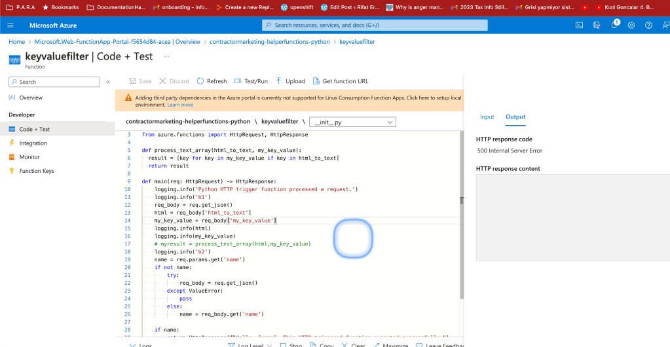
Task: Click the 'HTTP response code' label
Action: (504, 139)
